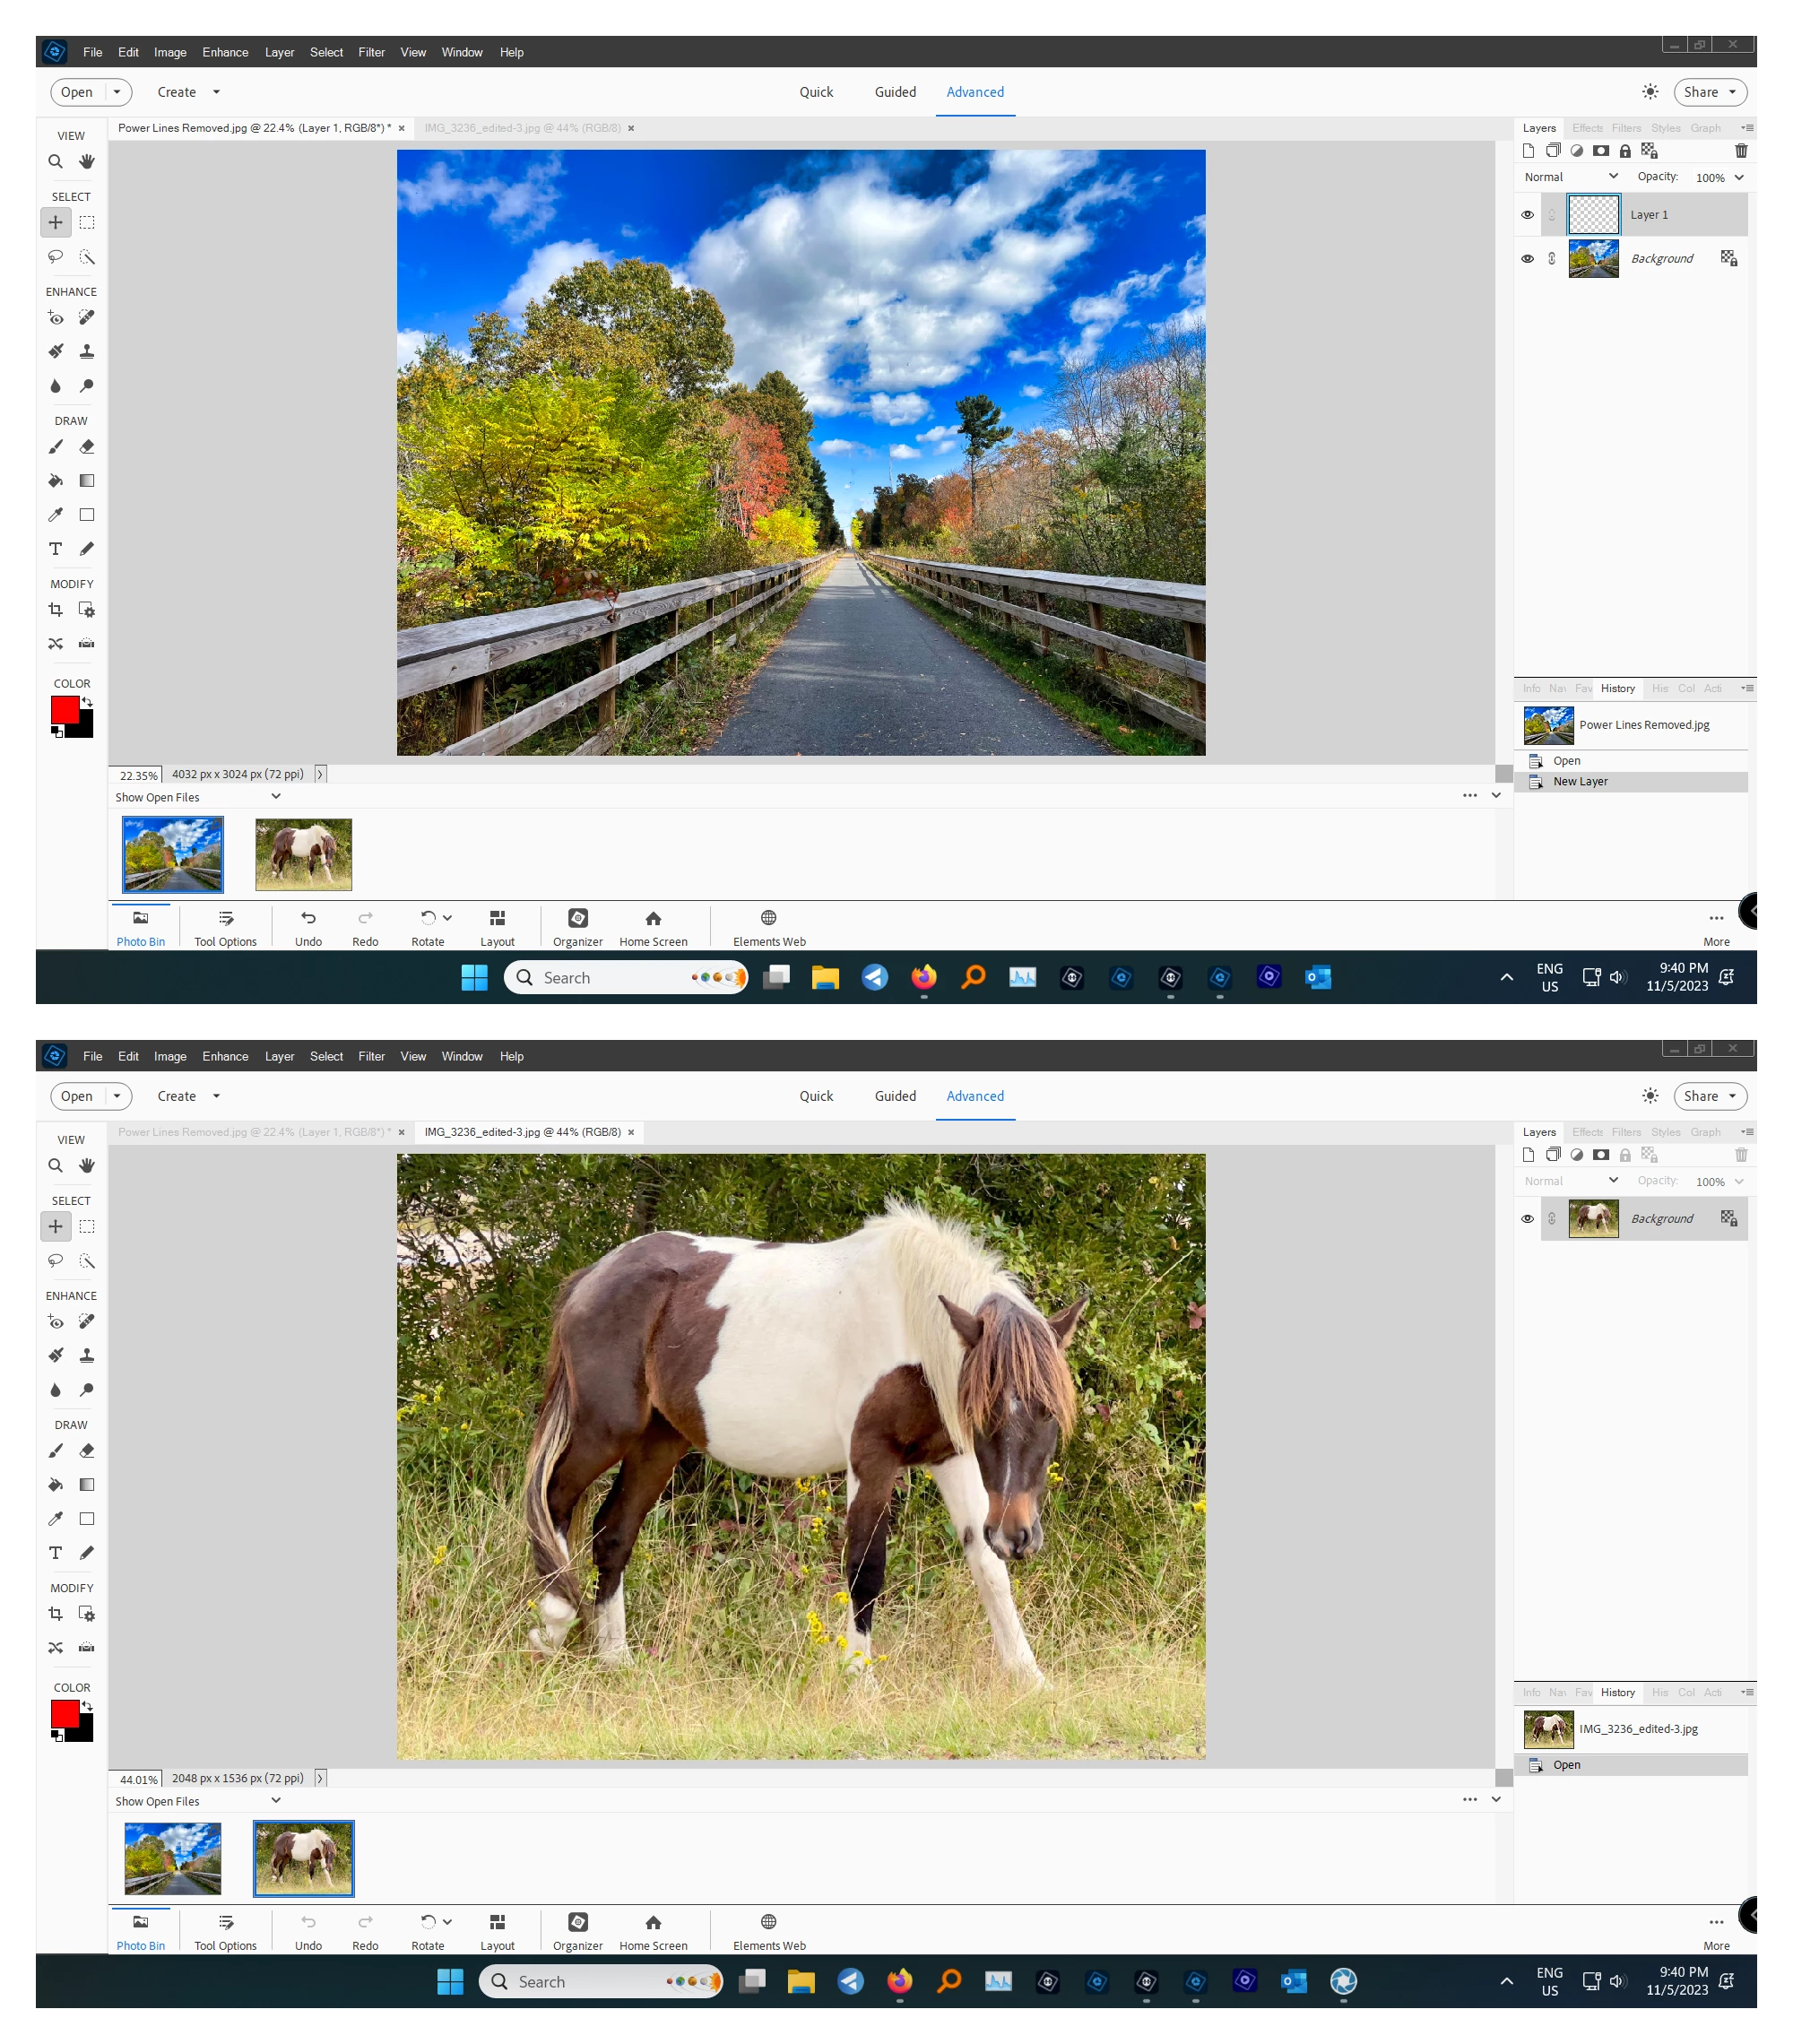Pick the Crop tool in the road photo window
The image size is (1793, 2044).
click(56, 610)
